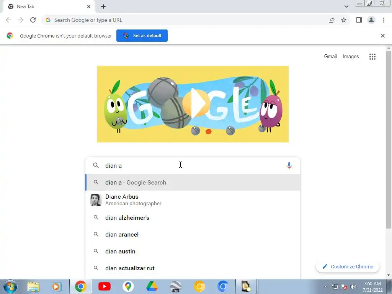This screenshot has width=392, height=294.
Task: Dismiss the default browser notification bar
Action: (x=382, y=36)
